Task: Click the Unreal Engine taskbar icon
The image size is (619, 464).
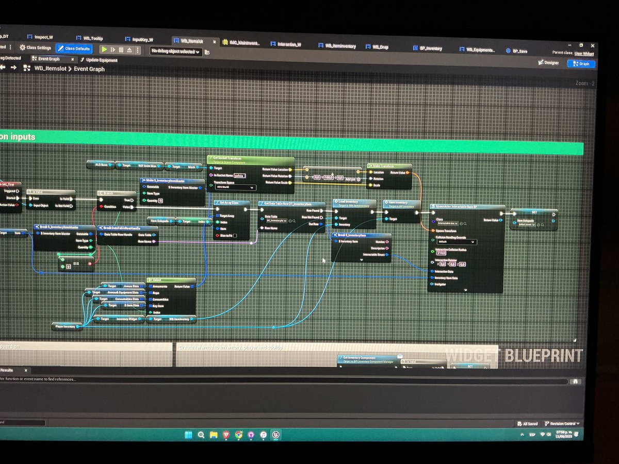Action: click(x=276, y=436)
